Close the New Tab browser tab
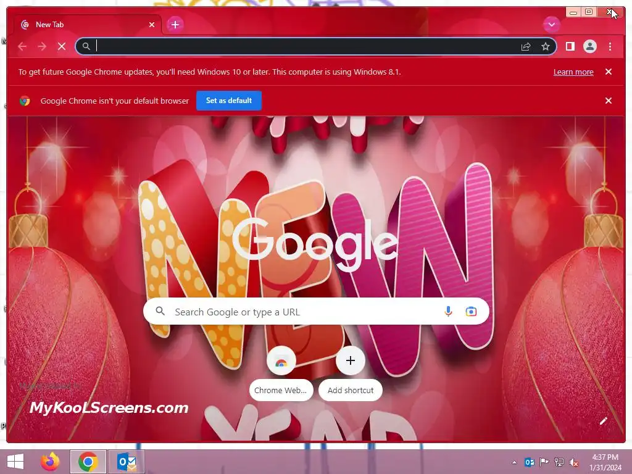Image resolution: width=632 pixels, height=474 pixels. click(152, 25)
